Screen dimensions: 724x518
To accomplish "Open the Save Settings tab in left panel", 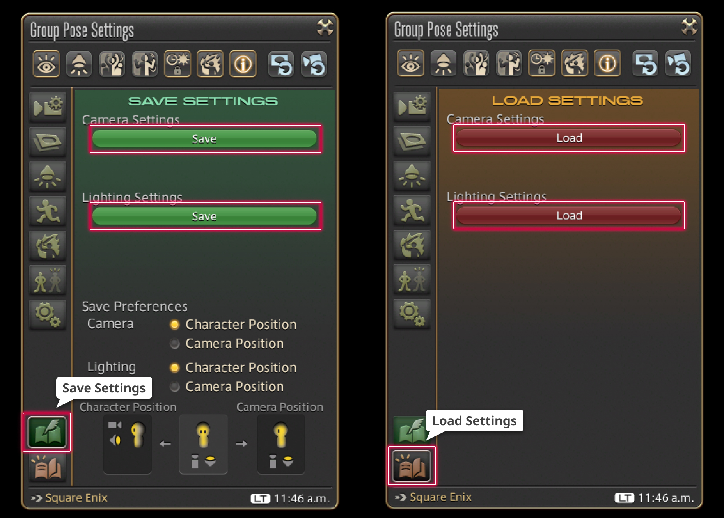I will click(47, 432).
